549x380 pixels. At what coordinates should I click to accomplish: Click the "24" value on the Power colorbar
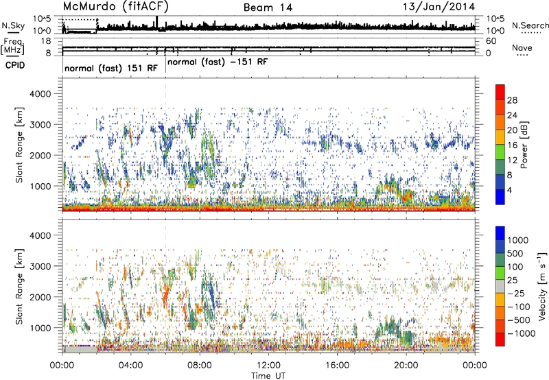pos(512,115)
